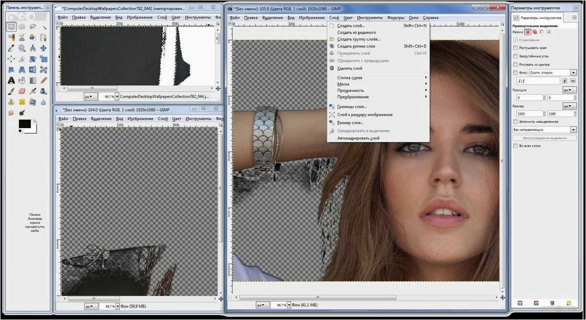Open the 'Соотн. сторон' fix dropdown
This screenshot has height=320, width=586.
coord(553,73)
